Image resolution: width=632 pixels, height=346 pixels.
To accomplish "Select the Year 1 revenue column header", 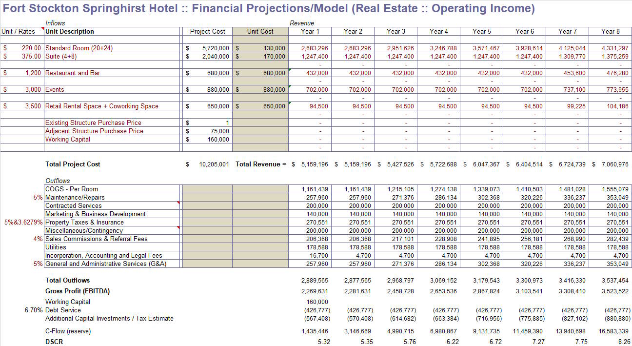I will pos(310,31).
